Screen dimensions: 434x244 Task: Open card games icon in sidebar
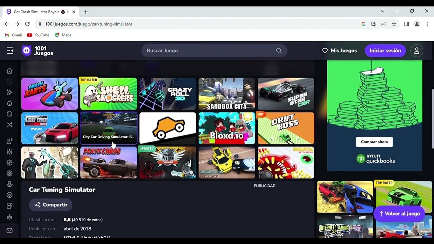click(9, 206)
